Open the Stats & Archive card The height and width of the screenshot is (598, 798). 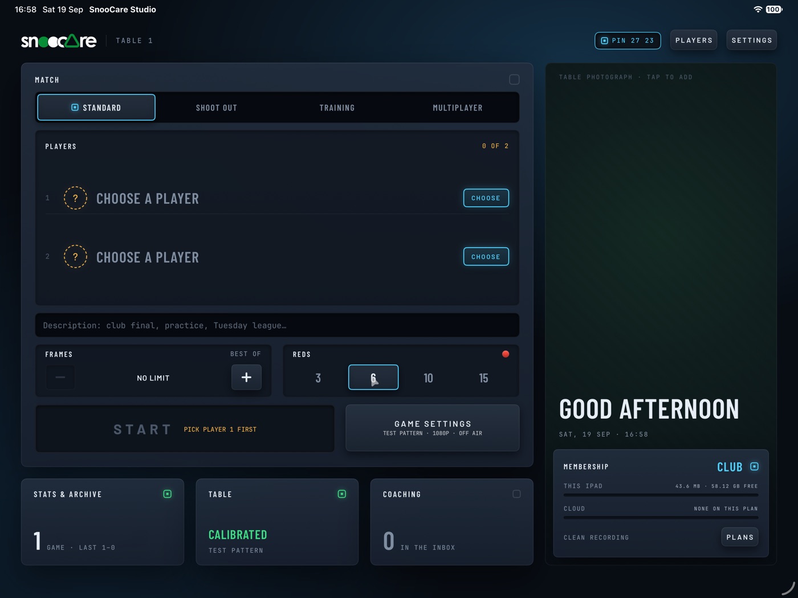103,522
